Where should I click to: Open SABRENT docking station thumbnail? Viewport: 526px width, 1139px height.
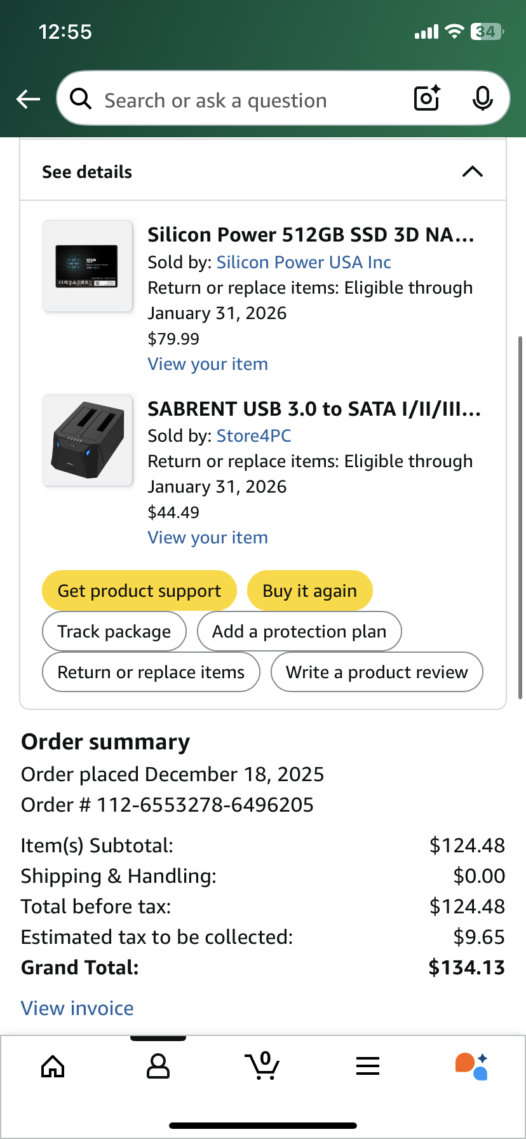(x=88, y=440)
